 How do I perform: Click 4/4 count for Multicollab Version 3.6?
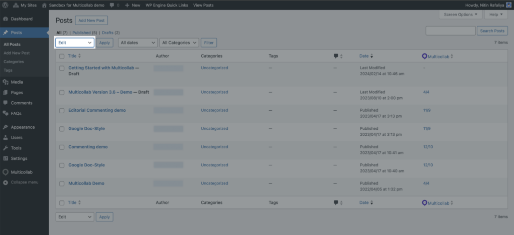[x=426, y=92]
